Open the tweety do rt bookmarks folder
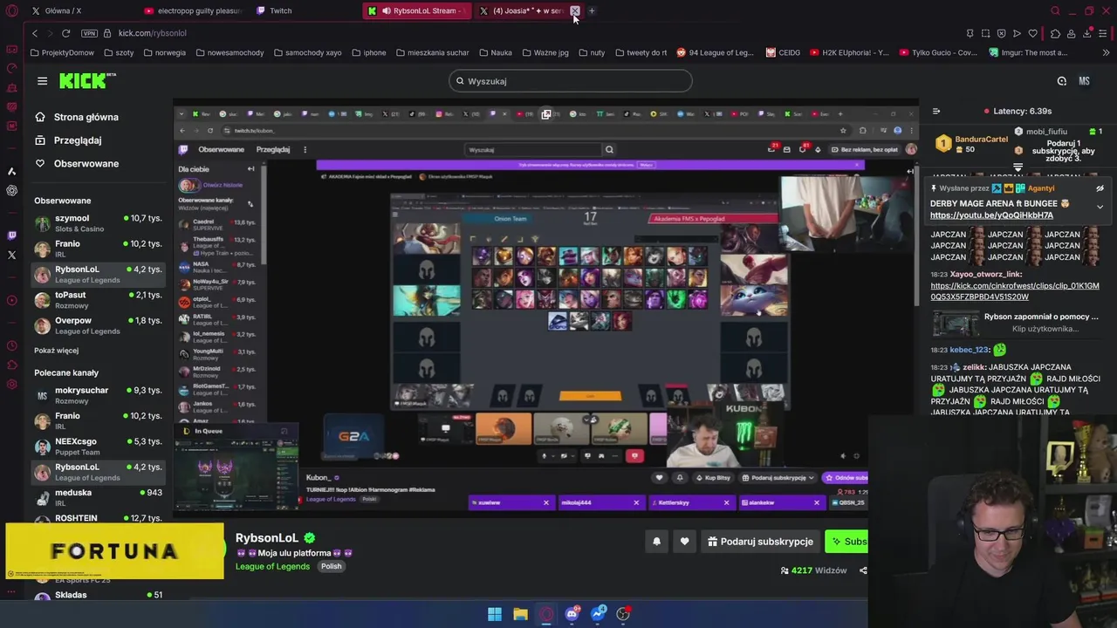This screenshot has width=1117, height=628. point(641,52)
